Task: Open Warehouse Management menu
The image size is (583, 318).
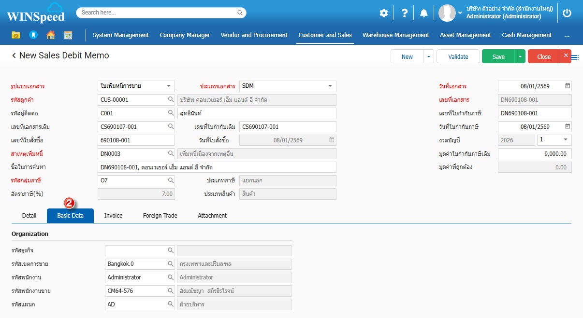Action: tap(395, 35)
